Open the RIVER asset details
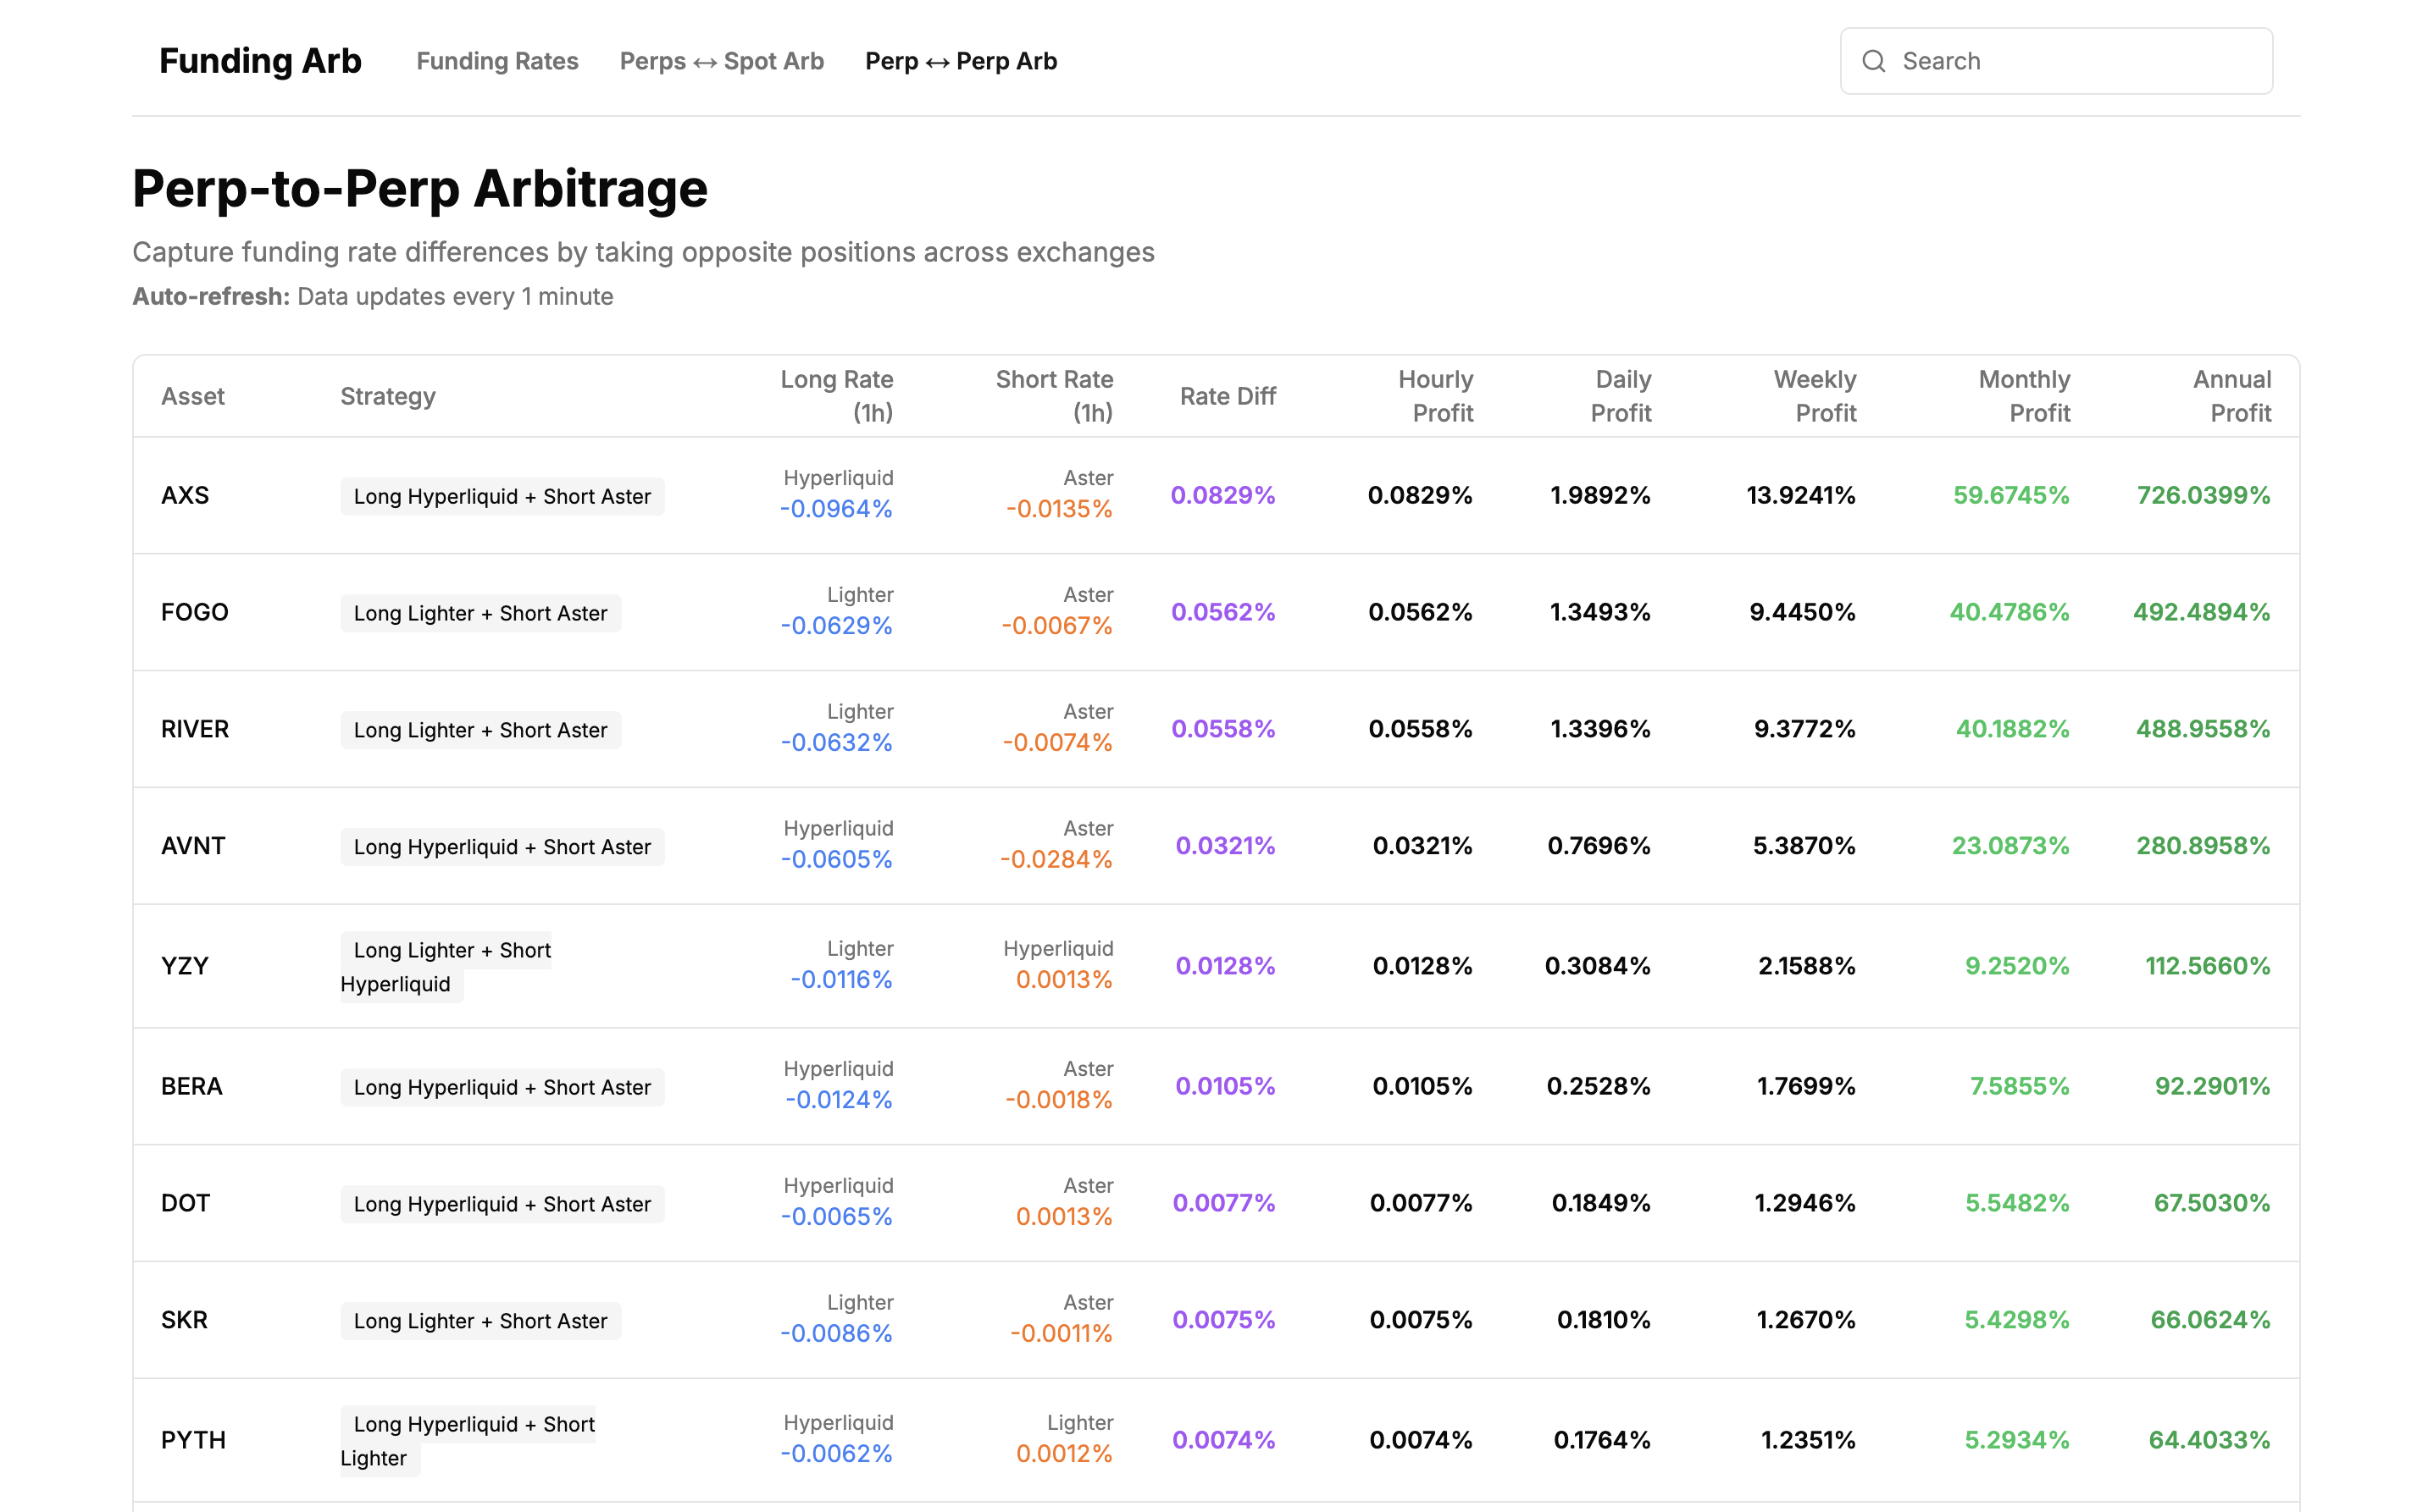The image size is (2428, 1512). 194,729
